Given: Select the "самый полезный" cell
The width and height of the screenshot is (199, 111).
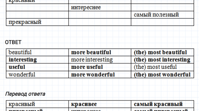Looking at the screenshot, I should 156,15.
